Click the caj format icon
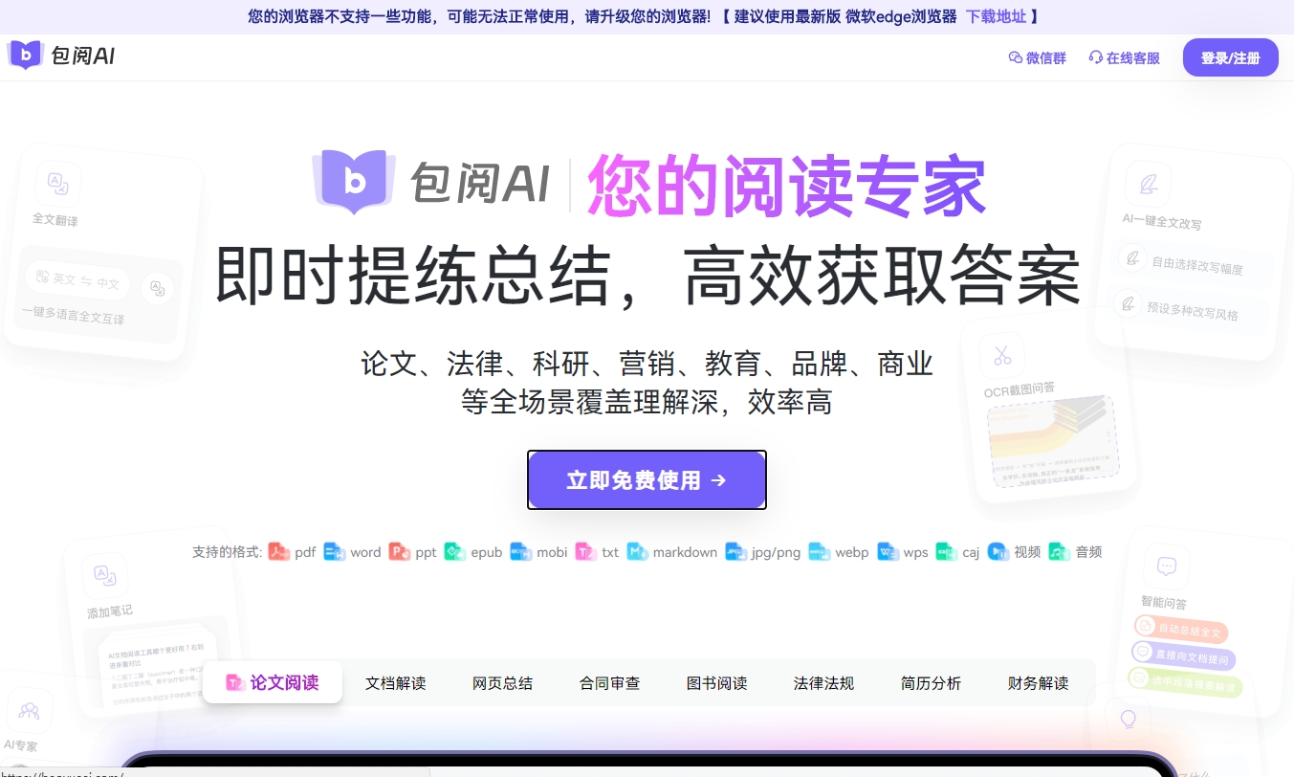The image size is (1294, 777). pyautogui.click(x=946, y=552)
